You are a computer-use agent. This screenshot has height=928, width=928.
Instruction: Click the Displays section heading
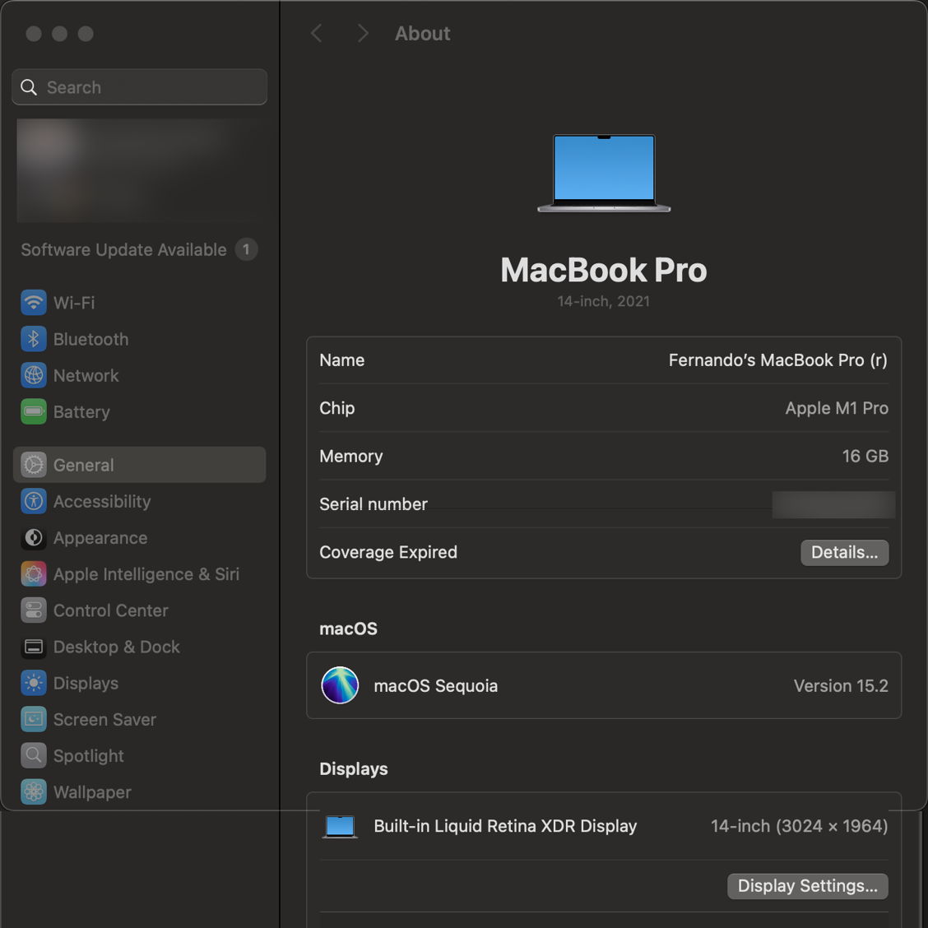click(x=353, y=768)
